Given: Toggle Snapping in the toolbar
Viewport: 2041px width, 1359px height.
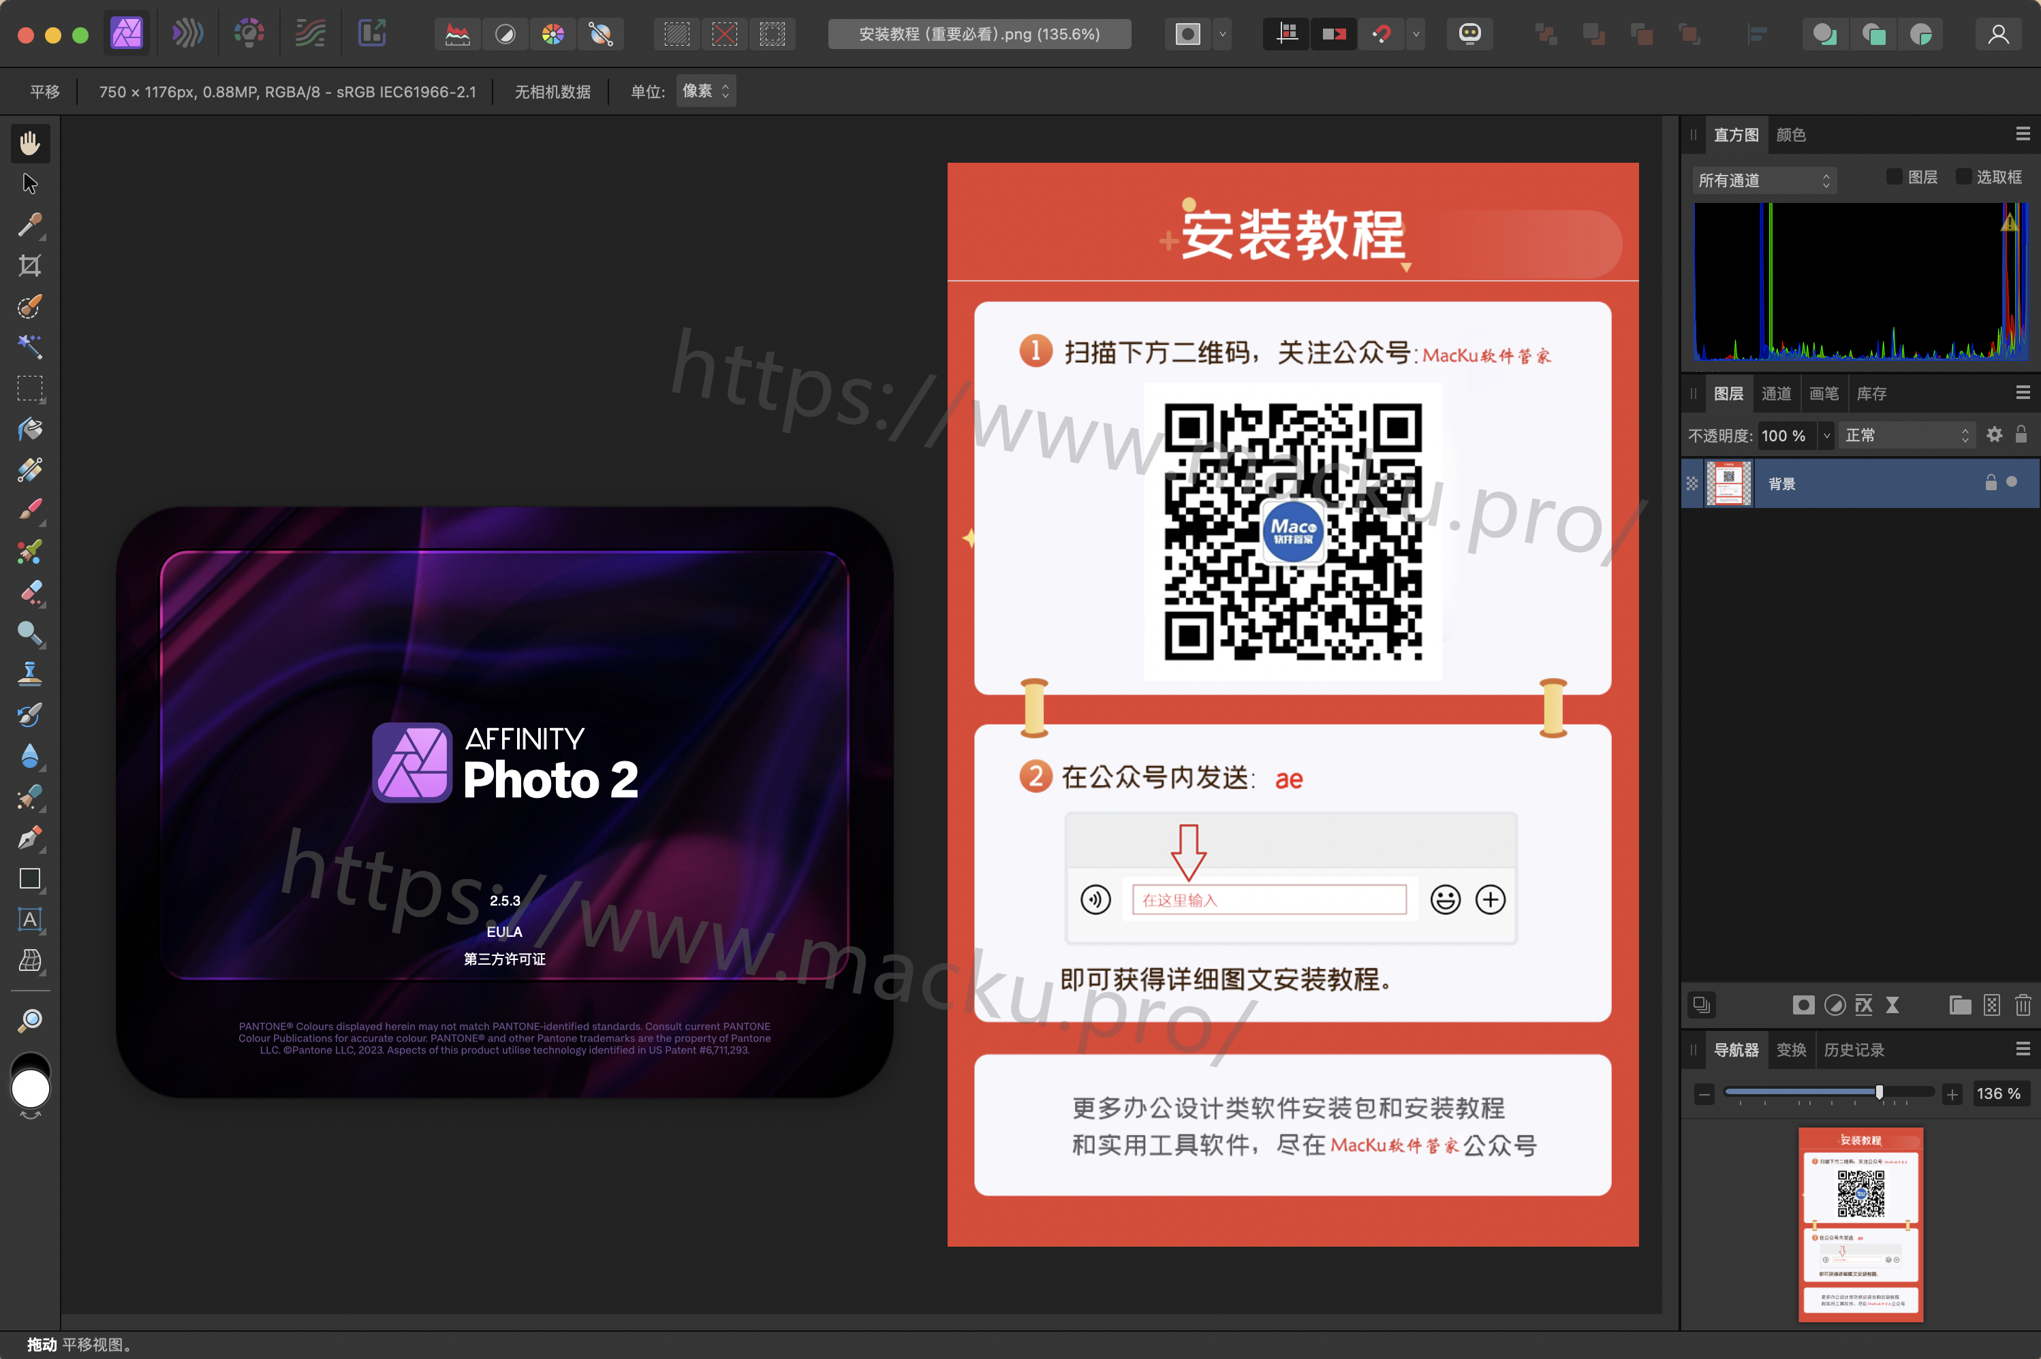Looking at the screenshot, I should [1382, 34].
